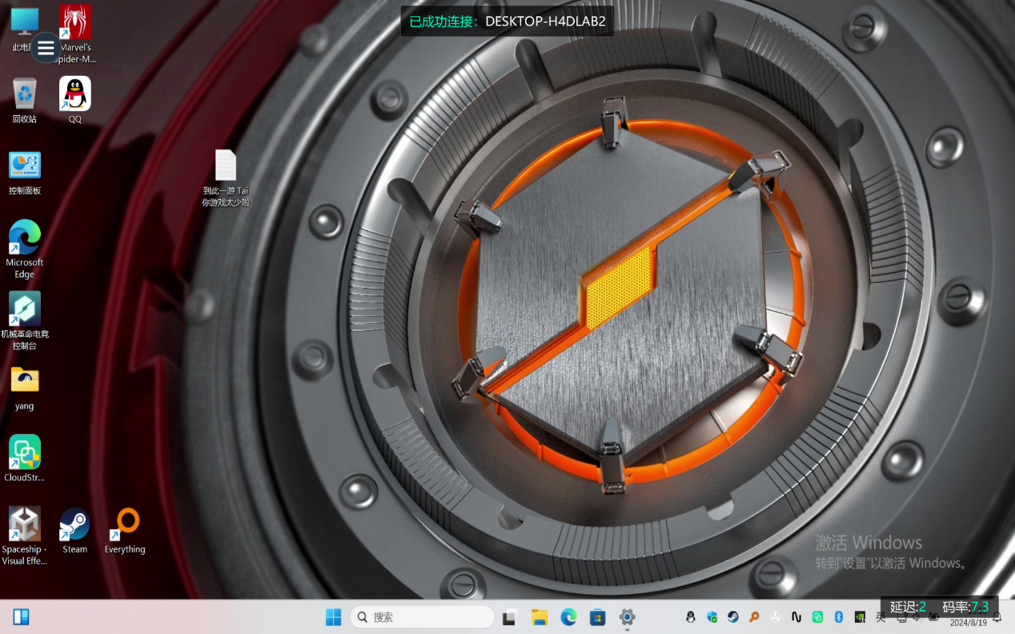Click the Steam tray icon
Image resolution: width=1015 pixels, height=634 pixels.
732,617
